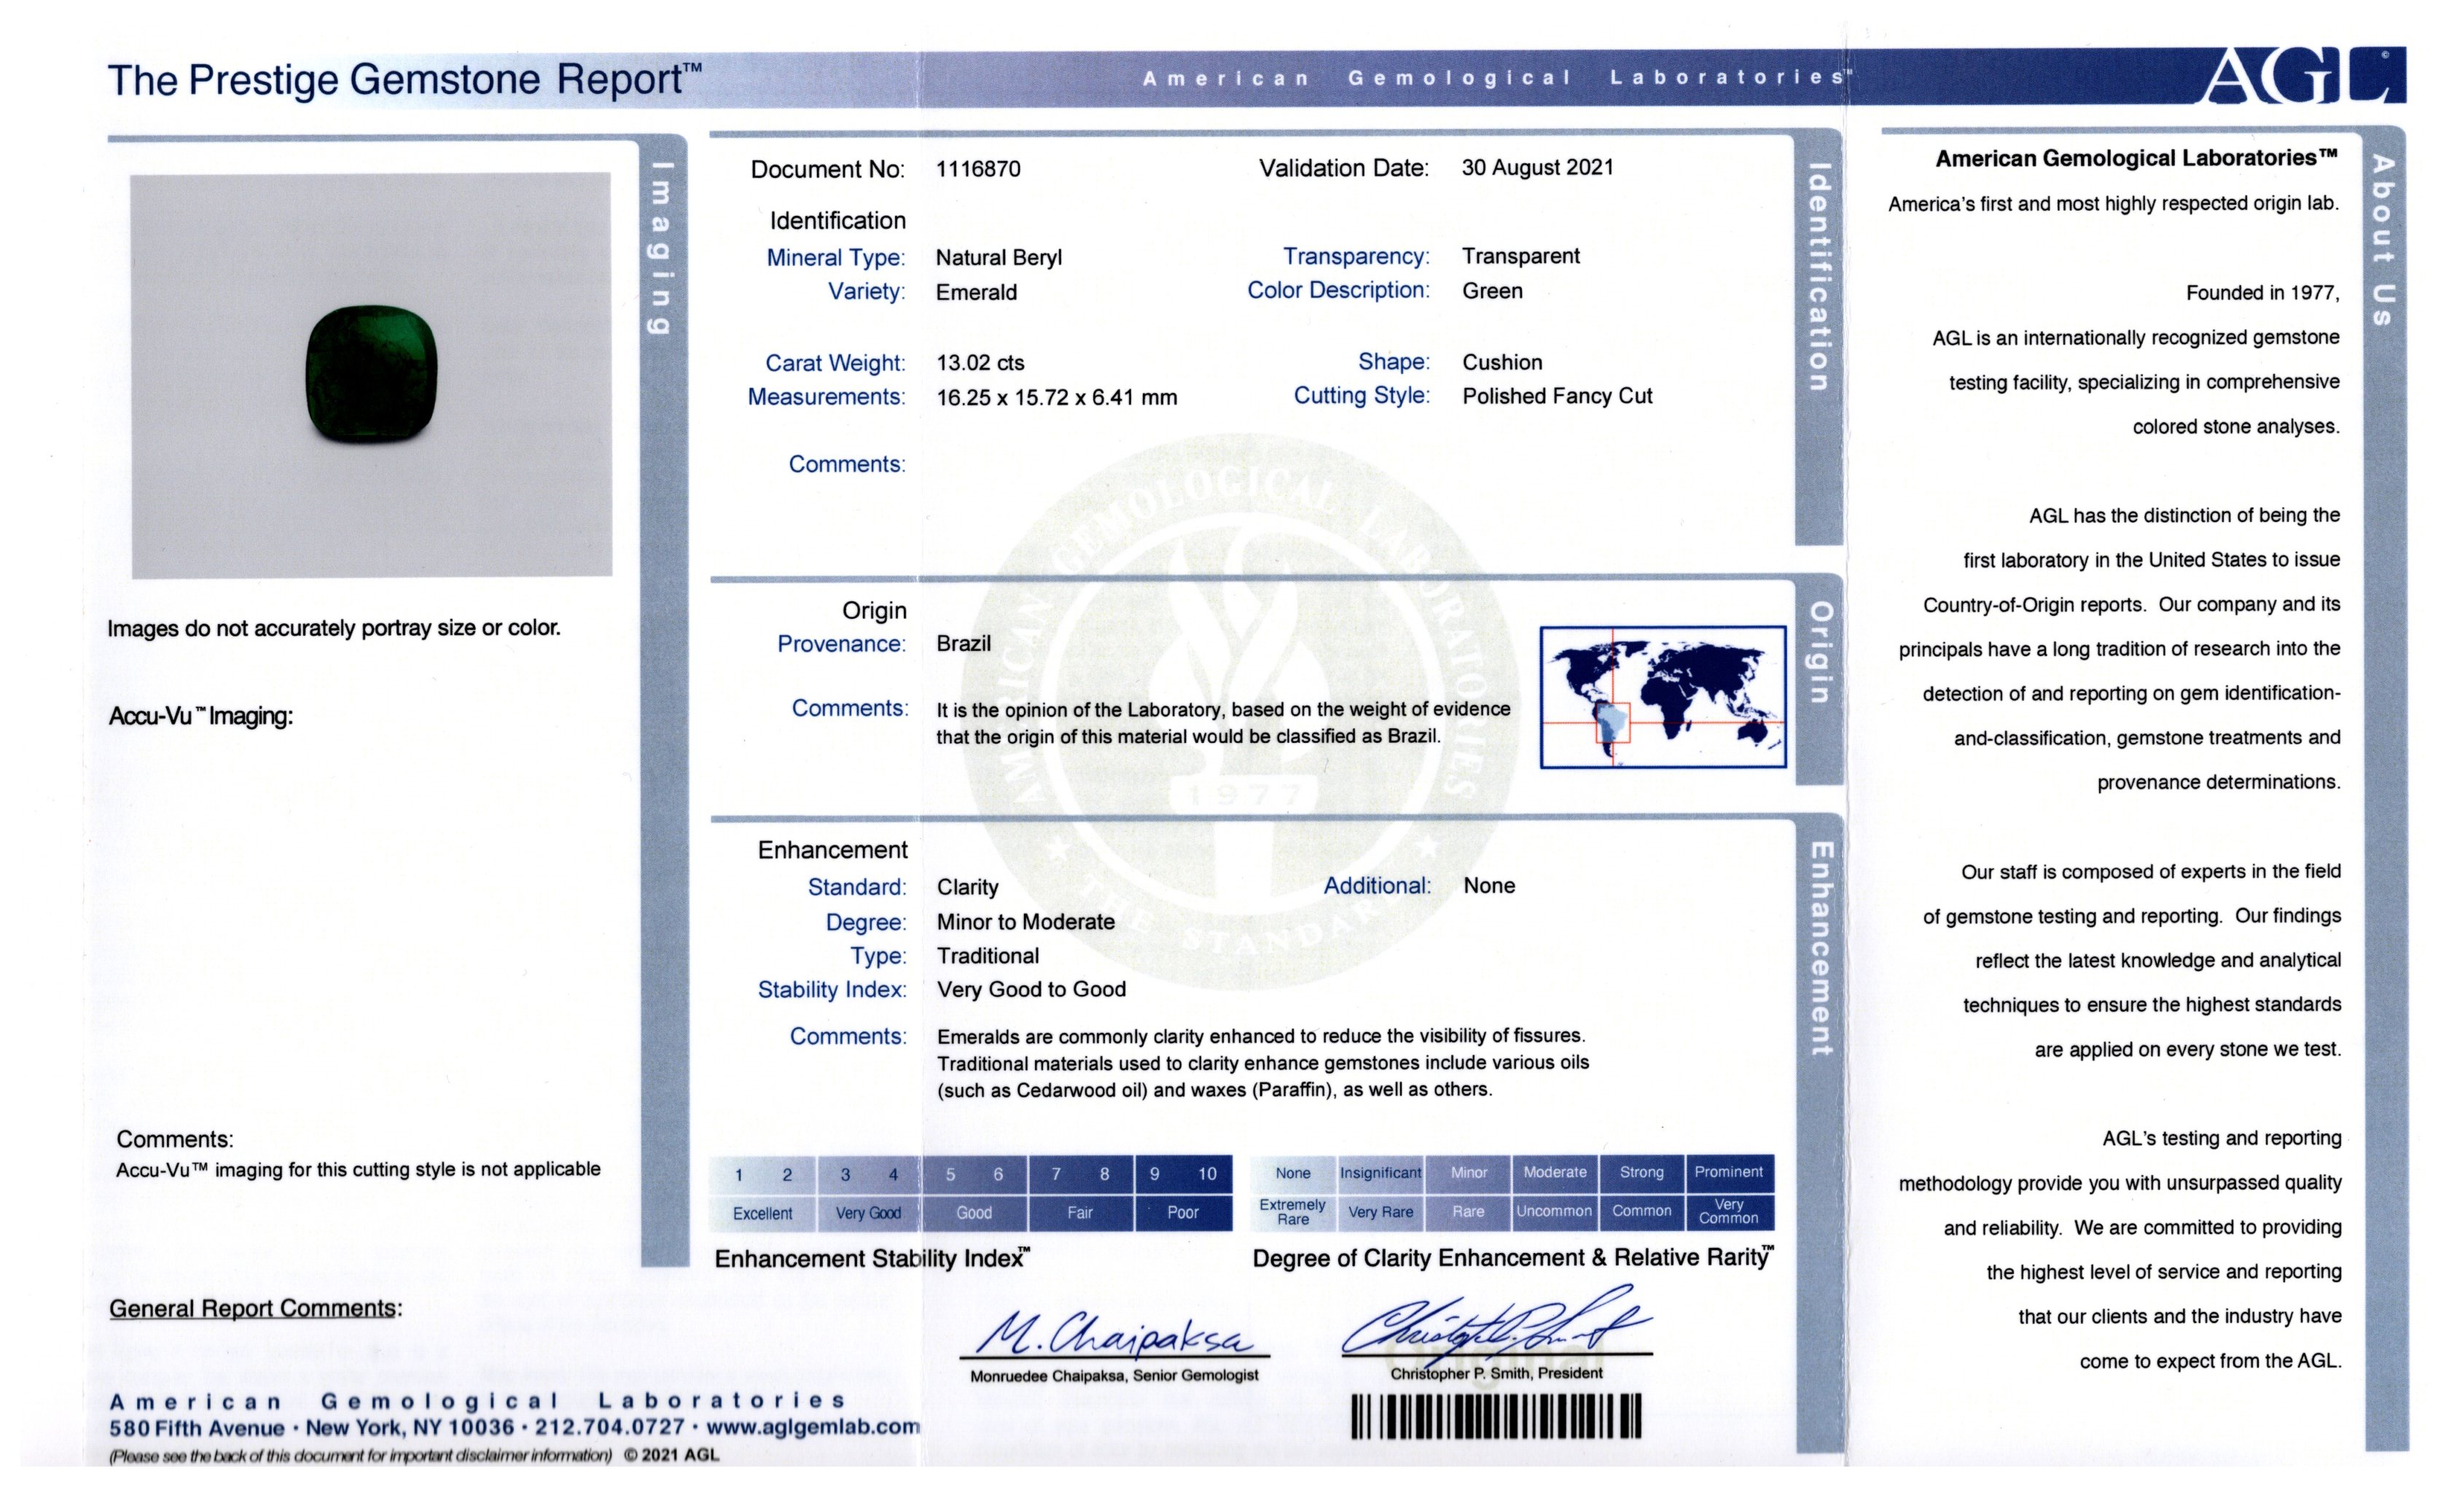Open the www.aglgemlab.com website link
The image size is (2449, 1487).
[812, 1427]
